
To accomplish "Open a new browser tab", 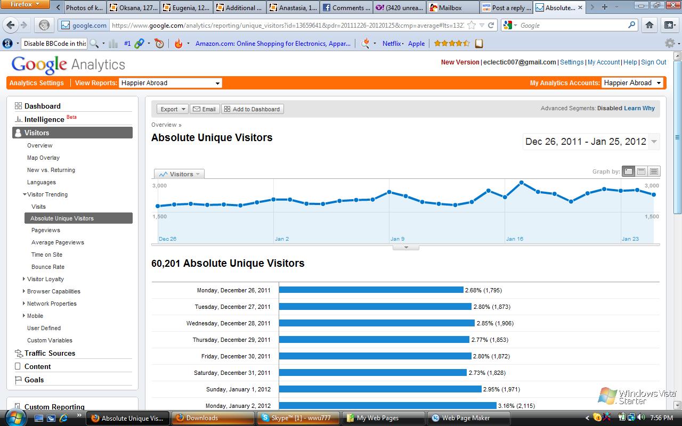I will click(x=604, y=7).
